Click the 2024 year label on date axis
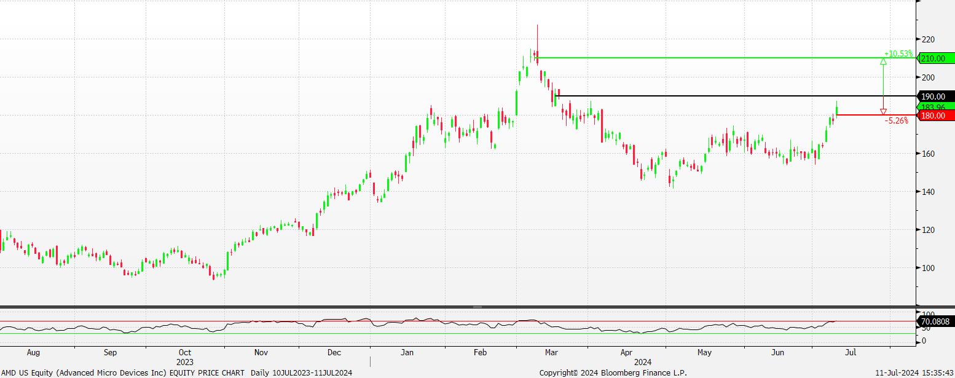Image resolution: width=955 pixels, height=378 pixels. pos(642,362)
